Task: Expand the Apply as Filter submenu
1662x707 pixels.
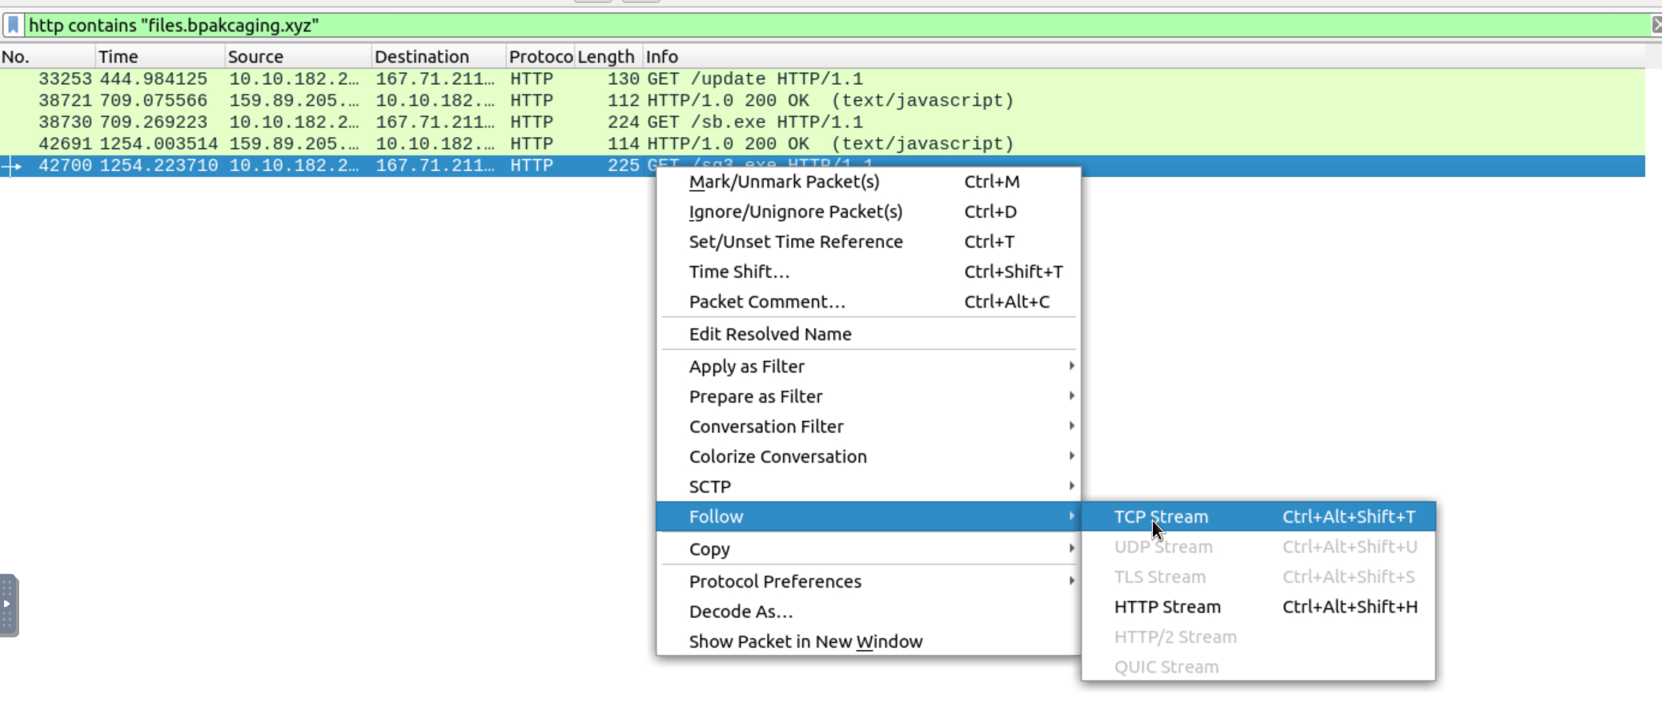Action: pos(869,366)
